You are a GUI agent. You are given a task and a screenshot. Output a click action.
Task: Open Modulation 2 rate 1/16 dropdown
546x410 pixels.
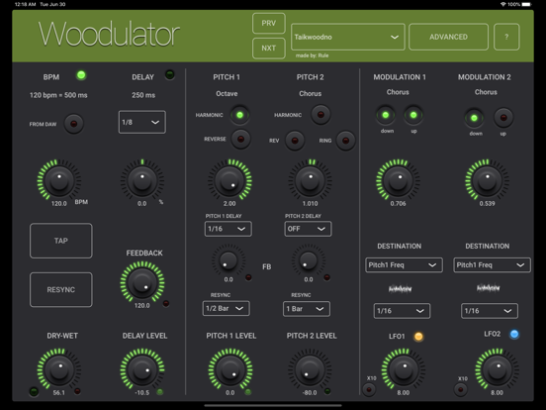coord(490,311)
